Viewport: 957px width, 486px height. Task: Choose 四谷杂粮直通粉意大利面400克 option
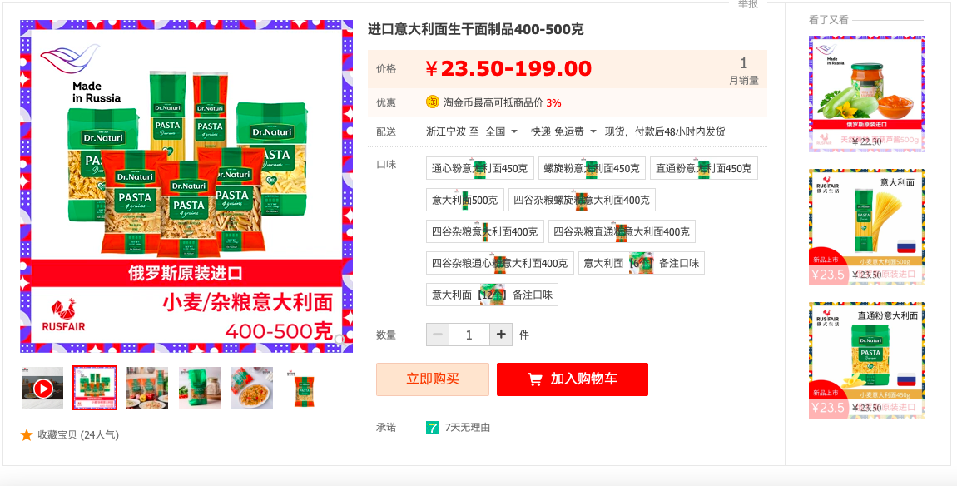click(622, 231)
